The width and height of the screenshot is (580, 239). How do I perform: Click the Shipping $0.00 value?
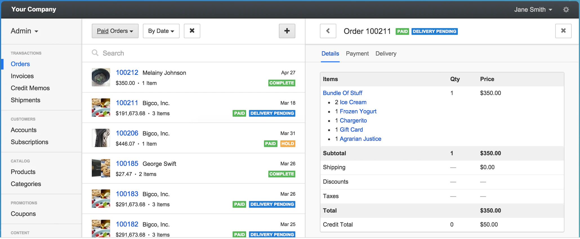[x=487, y=167]
